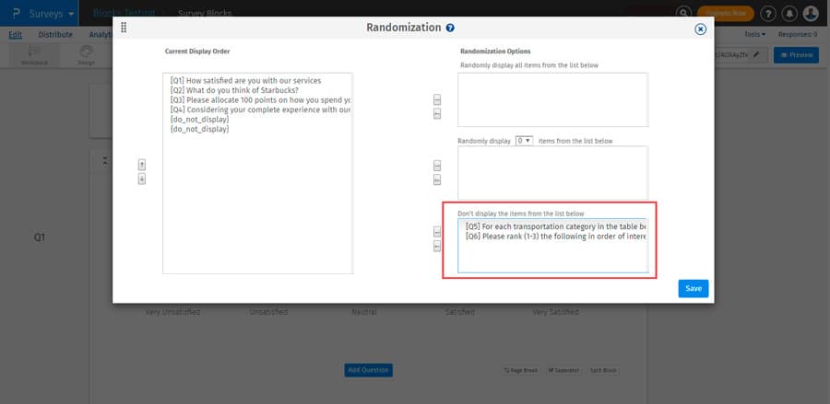Grab the dialog drag handle dots icon
Image resolution: width=830 pixels, height=404 pixels.
click(x=124, y=28)
